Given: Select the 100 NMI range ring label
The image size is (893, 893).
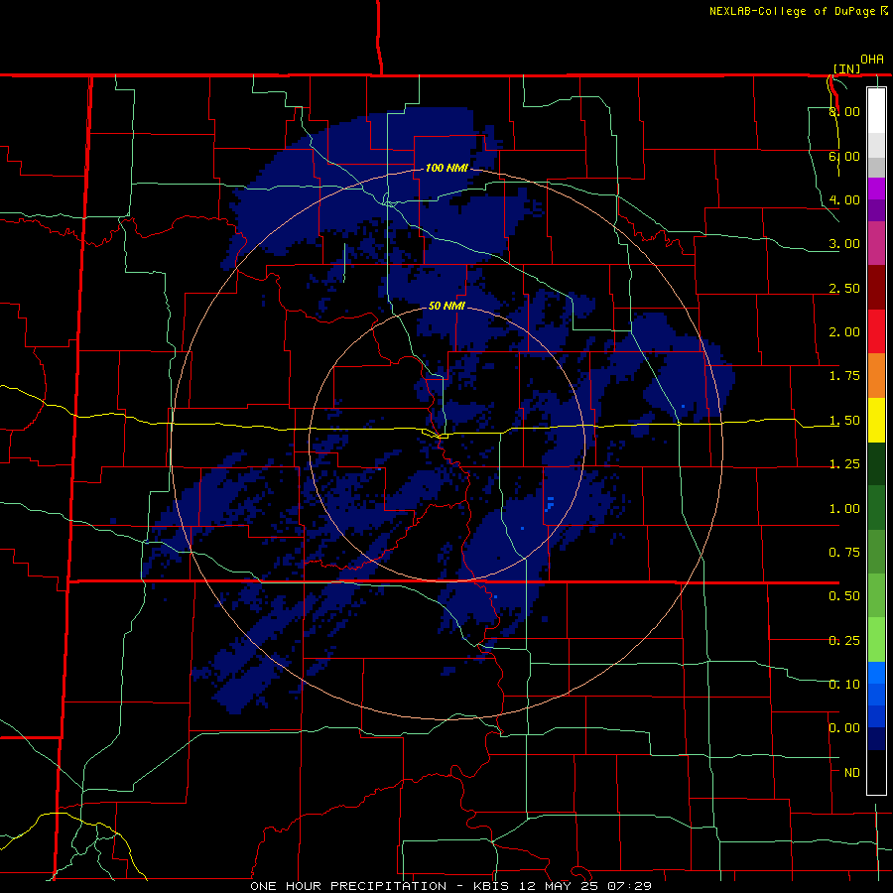Looking at the screenshot, I should point(446,168).
